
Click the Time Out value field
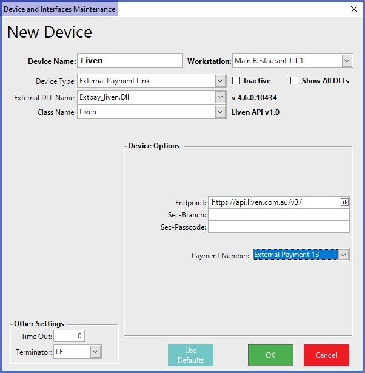tap(69, 336)
